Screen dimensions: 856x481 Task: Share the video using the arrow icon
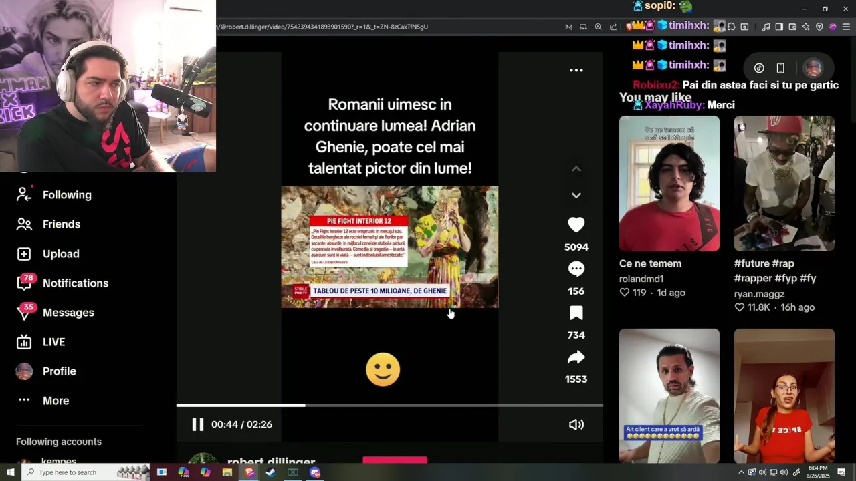(x=576, y=357)
